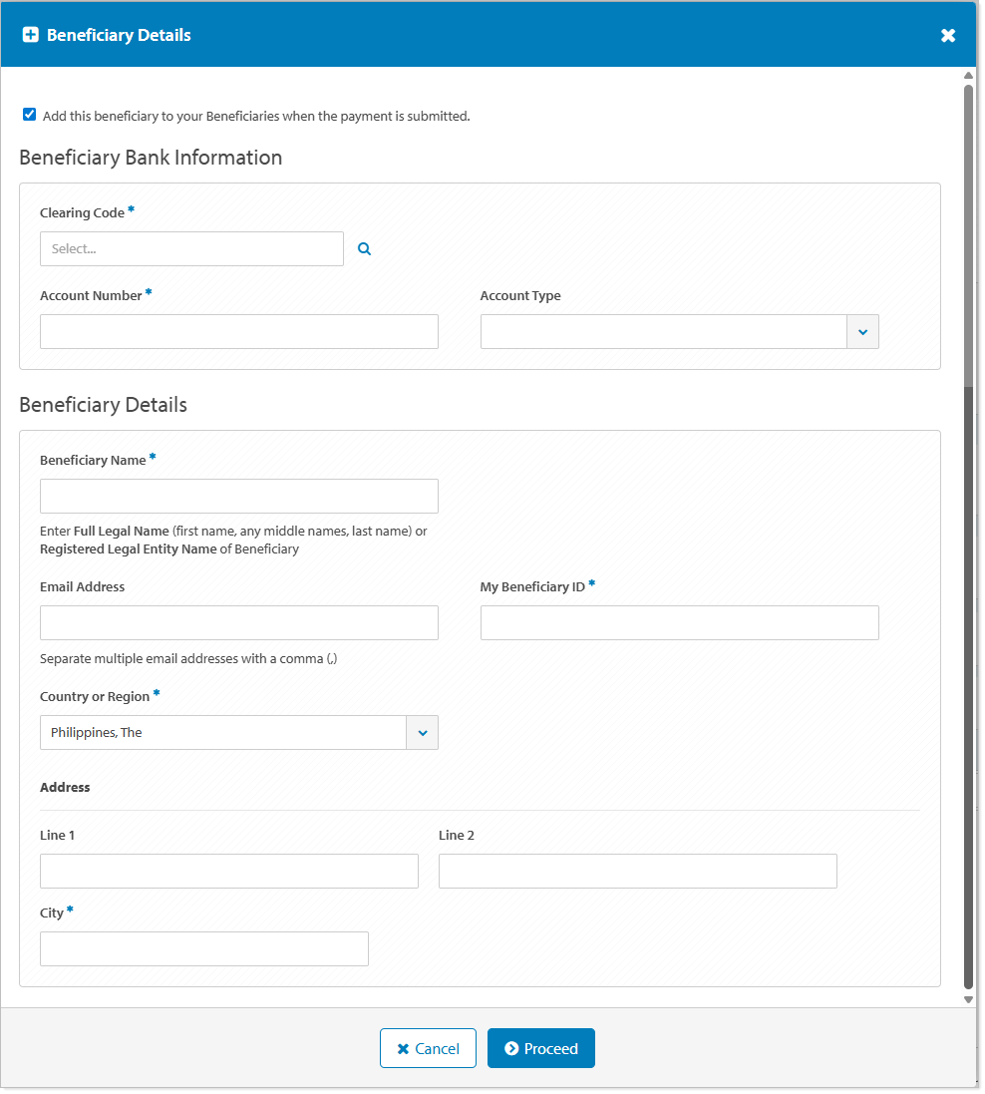Image resolution: width=985 pixels, height=1094 pixels.
Task: Click the plus icon beside Beneficiary Details title
Action: tap(30, 35)
